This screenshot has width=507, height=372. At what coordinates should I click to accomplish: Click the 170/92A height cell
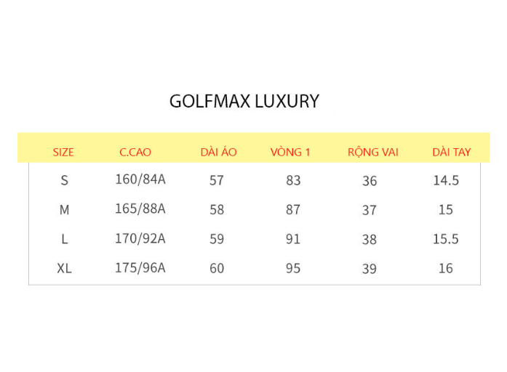140,238
